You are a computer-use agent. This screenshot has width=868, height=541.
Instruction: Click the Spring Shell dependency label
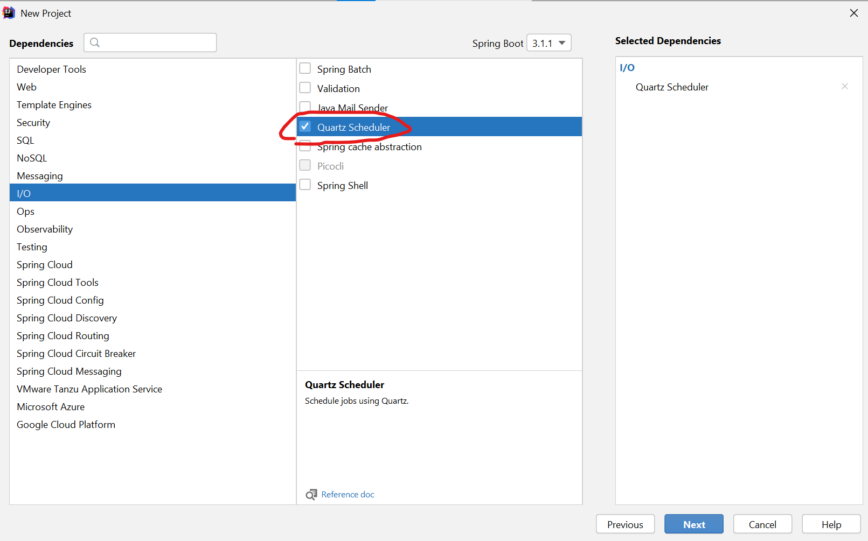click(342, 186)
